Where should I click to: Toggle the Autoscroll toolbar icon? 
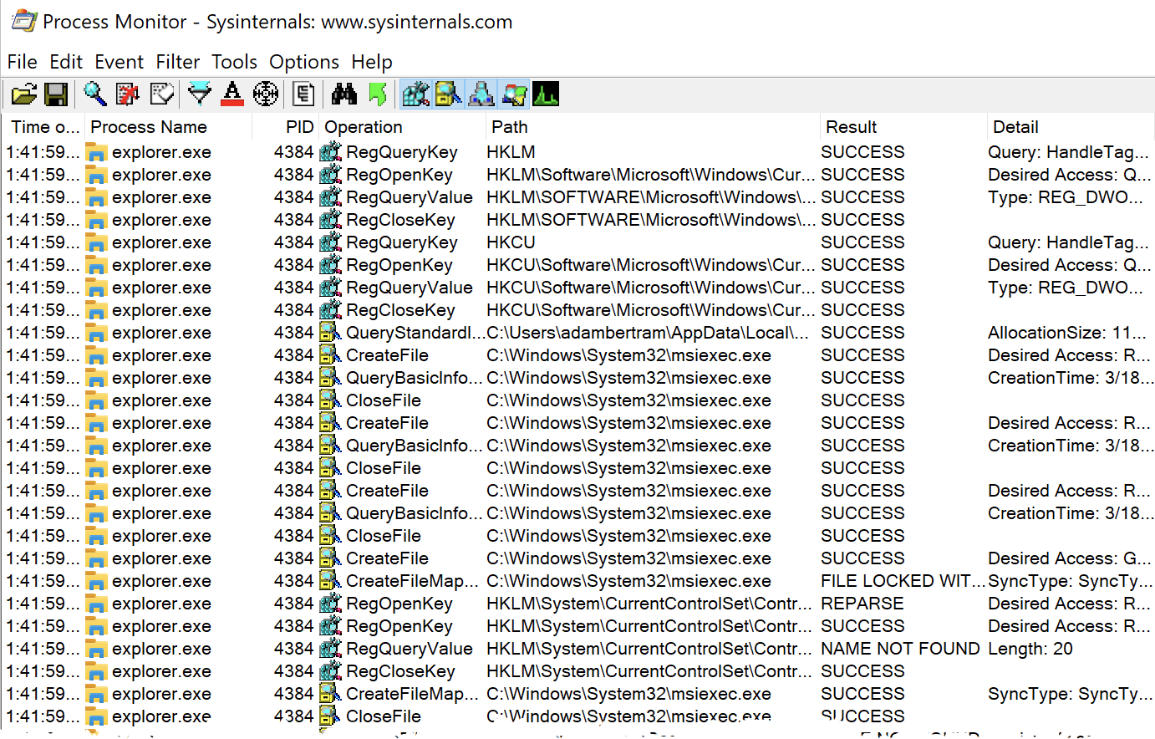click(128, 94)
